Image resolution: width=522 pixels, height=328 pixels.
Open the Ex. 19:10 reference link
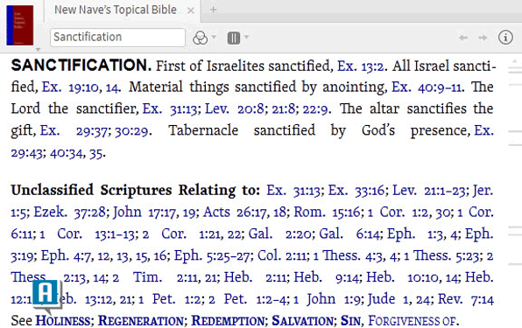point(71,87)
